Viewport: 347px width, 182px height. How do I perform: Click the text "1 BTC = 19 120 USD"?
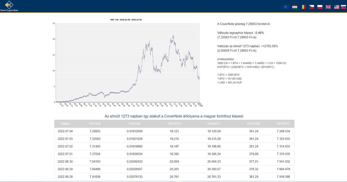coord(229,78)
